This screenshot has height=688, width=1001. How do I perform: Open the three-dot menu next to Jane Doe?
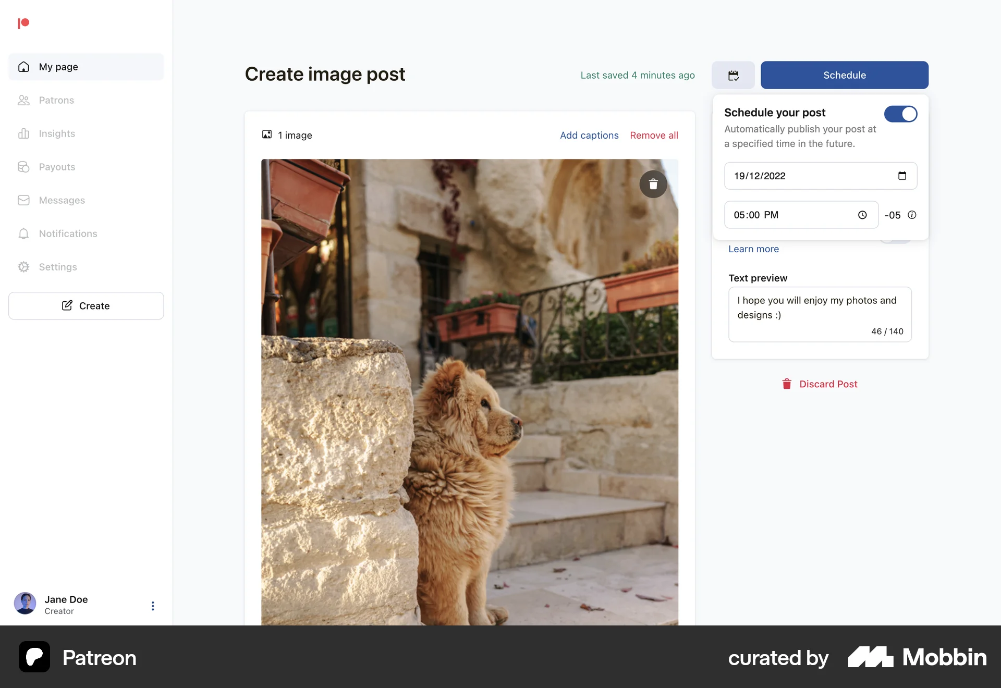152,605
